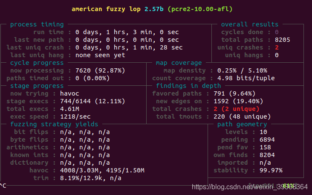Click map density value '0.25% / 5.10%'

click(x=242, y=70)
